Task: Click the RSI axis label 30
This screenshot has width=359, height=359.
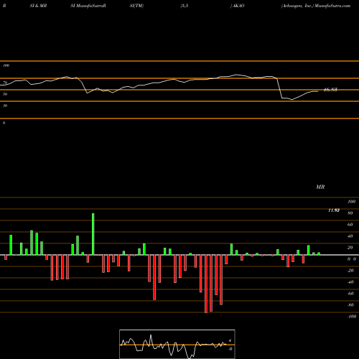Action: pos(5,106)
